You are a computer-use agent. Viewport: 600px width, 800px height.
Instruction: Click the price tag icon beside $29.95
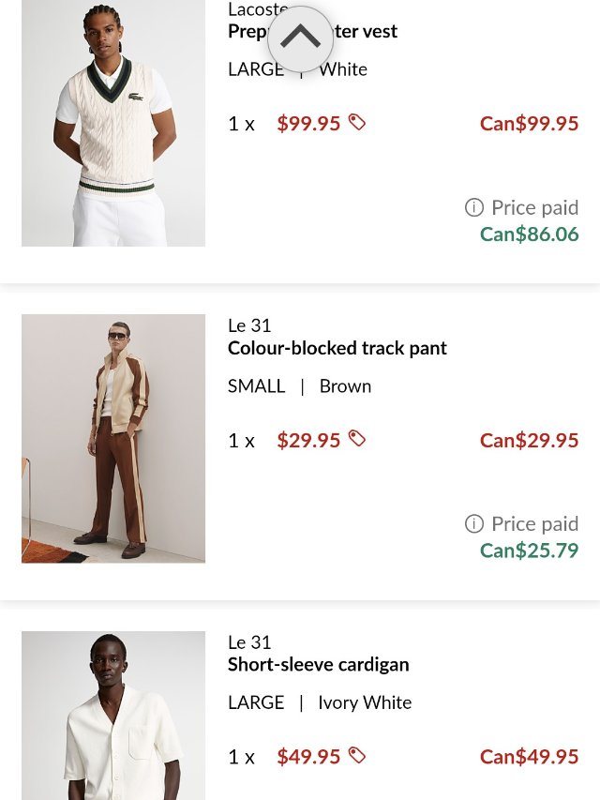357,438
